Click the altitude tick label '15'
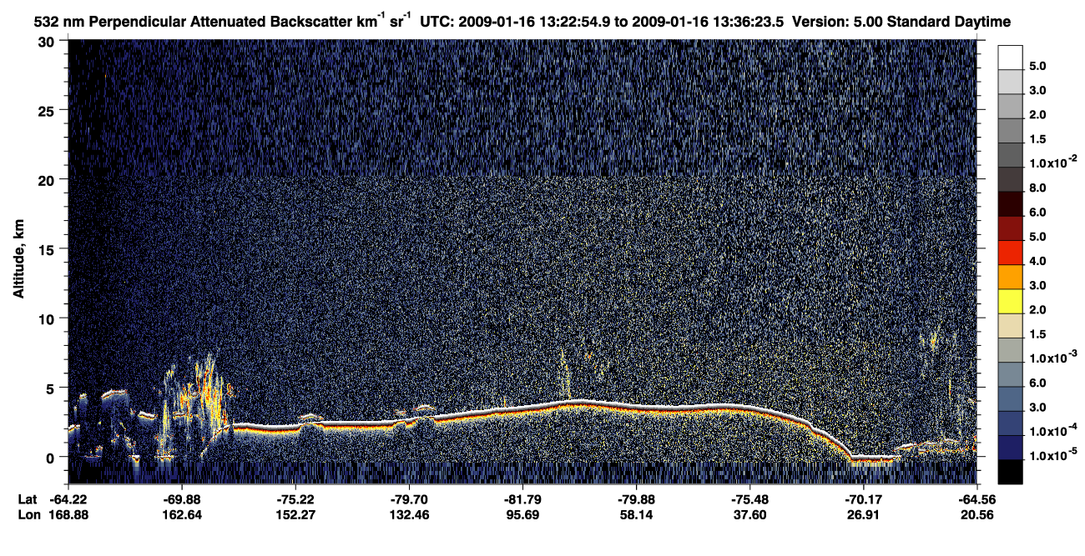This screenshot has width=1085, height=556. coord(48,249)
